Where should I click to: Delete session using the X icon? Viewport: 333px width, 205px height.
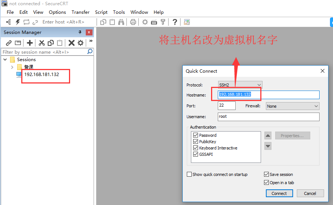(x=71, y=43)
